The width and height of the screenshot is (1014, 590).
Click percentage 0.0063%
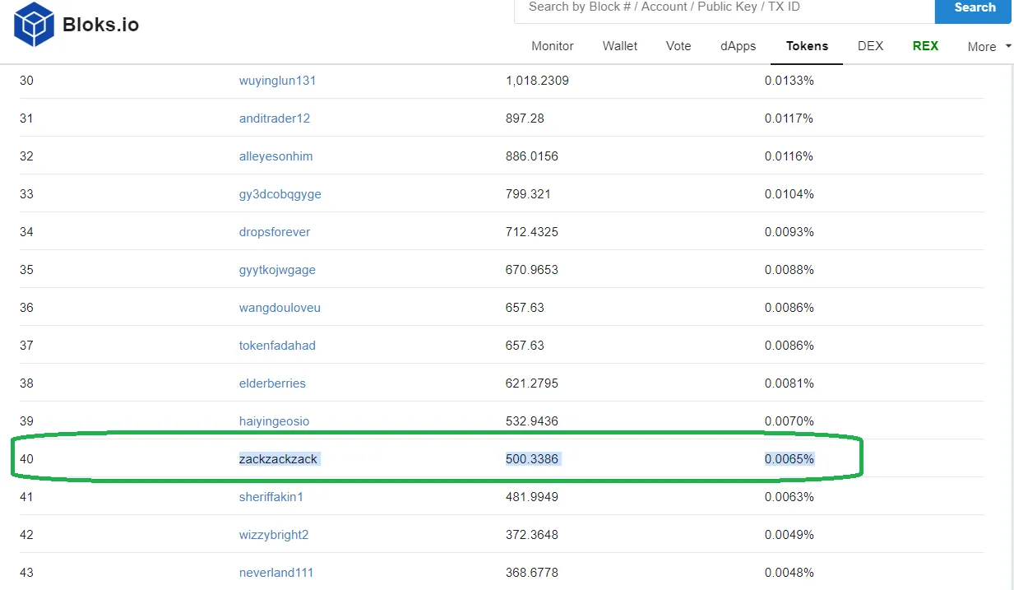coord(789,497)
